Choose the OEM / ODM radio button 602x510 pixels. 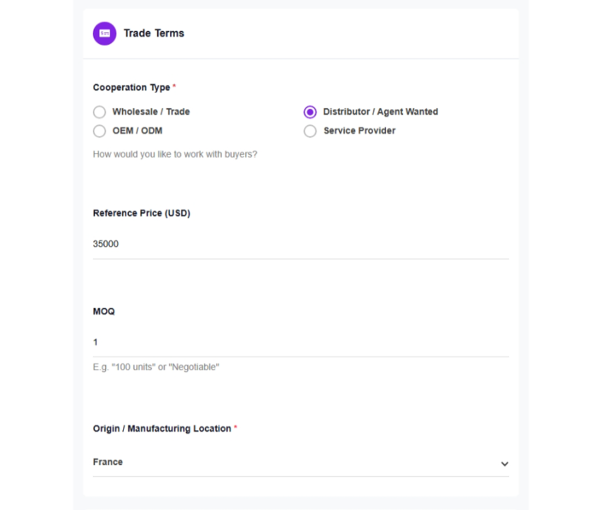99,131
